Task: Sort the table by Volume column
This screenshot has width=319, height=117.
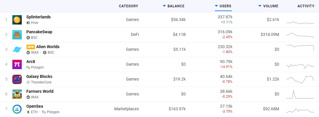Action: pyautogui.click(x=270, y=6)
